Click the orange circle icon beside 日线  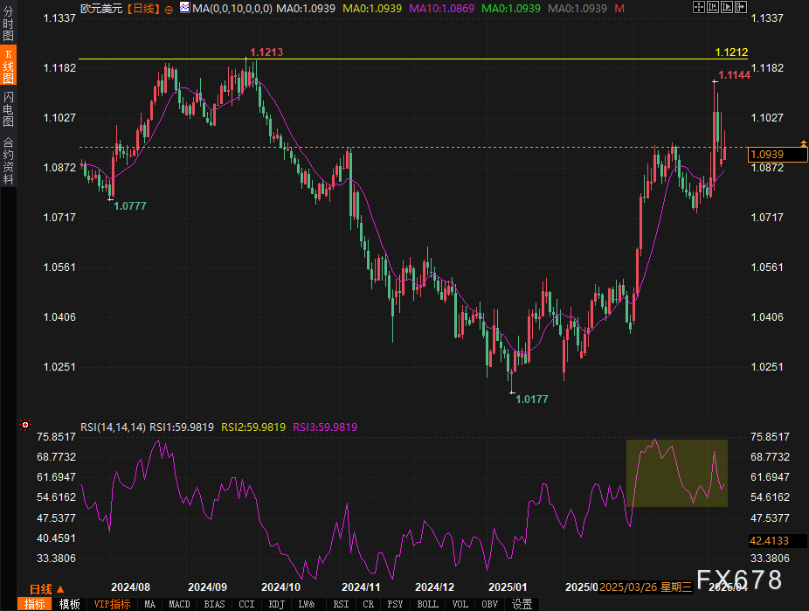(169, 9)
